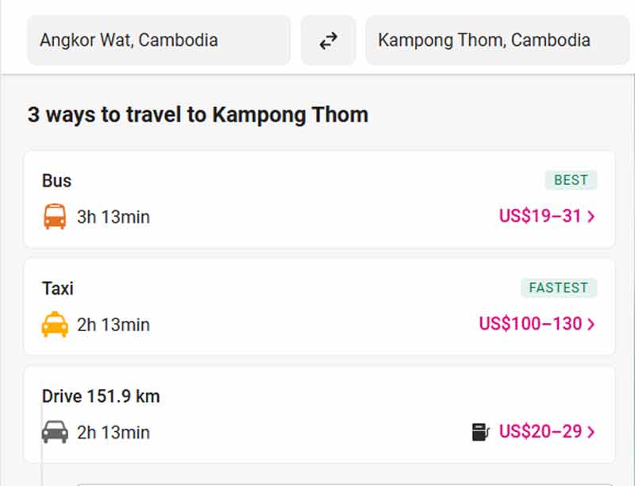Click the yellow taxi icon
Viewport: 635px width, 486px height.
[55, 324]
